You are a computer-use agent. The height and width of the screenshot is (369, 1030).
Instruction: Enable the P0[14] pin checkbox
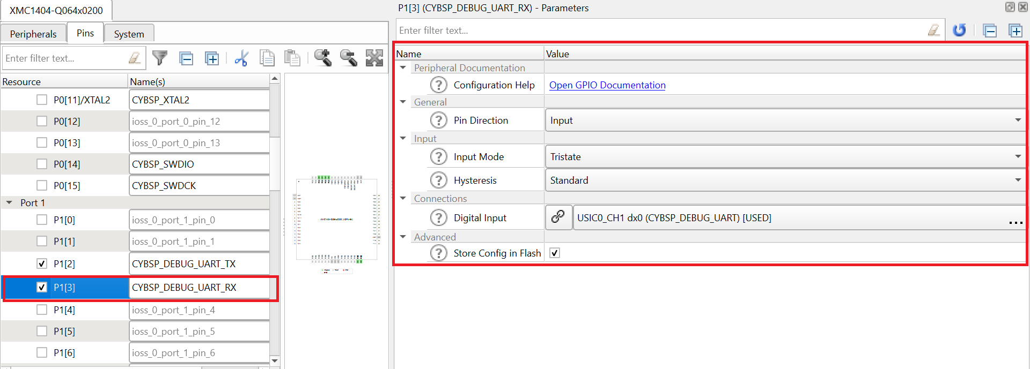(42, 164)
